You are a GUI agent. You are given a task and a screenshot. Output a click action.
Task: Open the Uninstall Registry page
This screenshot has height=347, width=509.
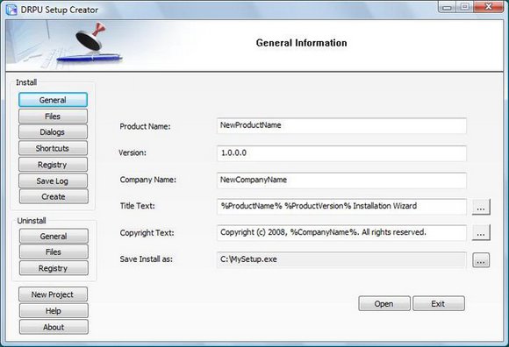point(54,268)
